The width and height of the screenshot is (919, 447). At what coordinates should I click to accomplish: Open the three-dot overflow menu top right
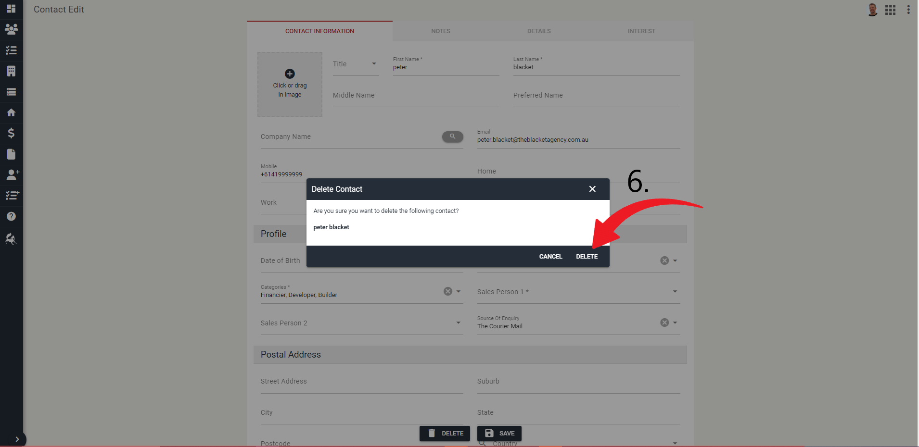click(x=908, y=9)
